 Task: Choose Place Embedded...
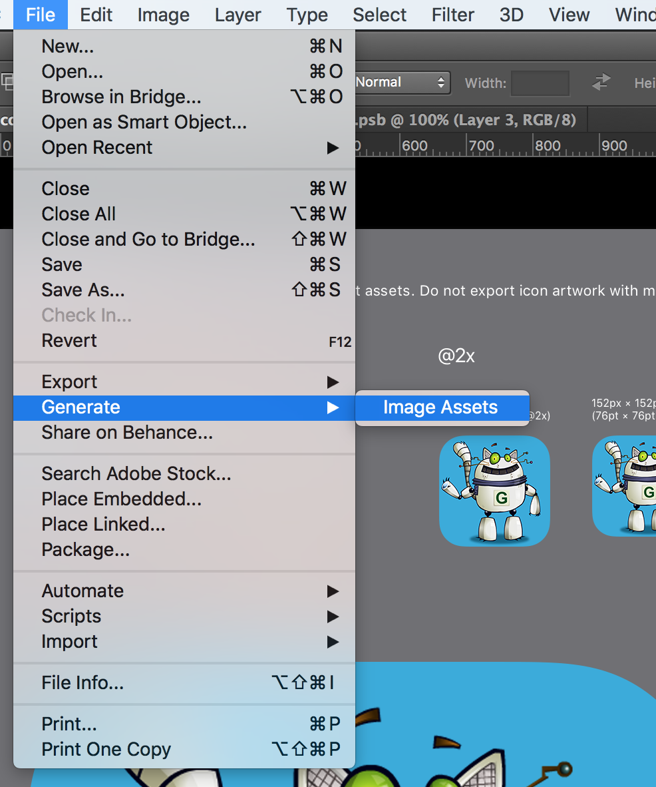184,499
